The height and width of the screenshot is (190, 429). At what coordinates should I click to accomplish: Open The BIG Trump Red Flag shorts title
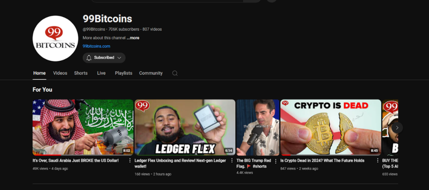click(x=253, y=164)
